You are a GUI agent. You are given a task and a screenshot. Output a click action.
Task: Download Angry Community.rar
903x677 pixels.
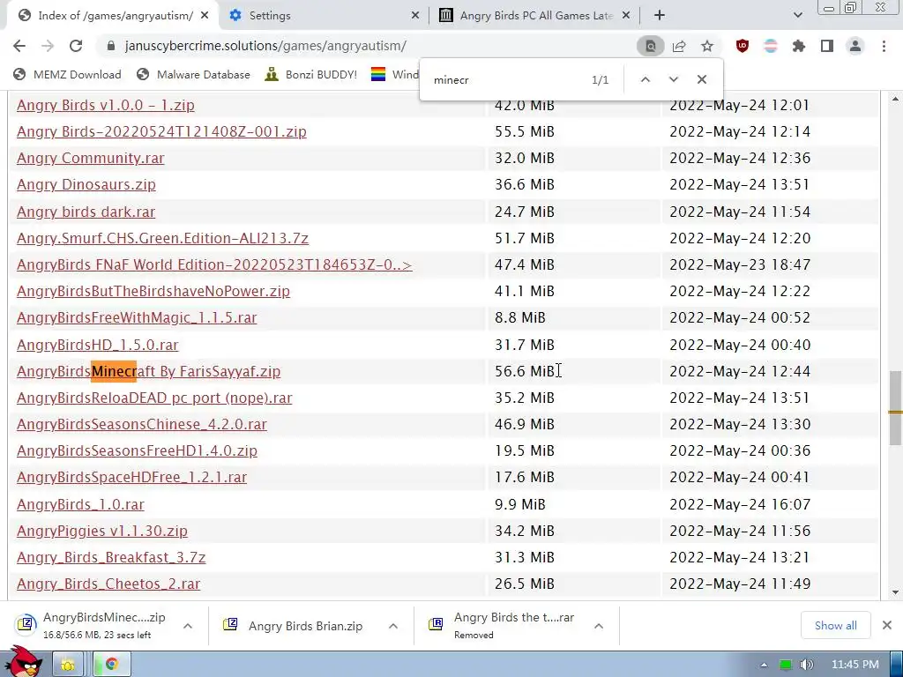click(x=91, y=159)
